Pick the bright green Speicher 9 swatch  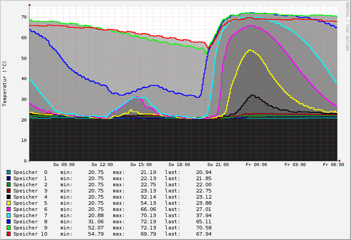point(8,228)
